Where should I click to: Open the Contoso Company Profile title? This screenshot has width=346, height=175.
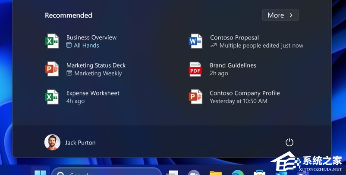pos(245,93)
